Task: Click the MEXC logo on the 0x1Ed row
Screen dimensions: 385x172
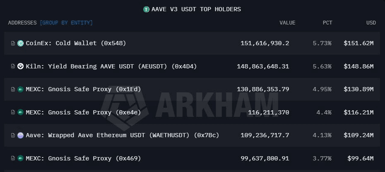Action: [20, 89]
